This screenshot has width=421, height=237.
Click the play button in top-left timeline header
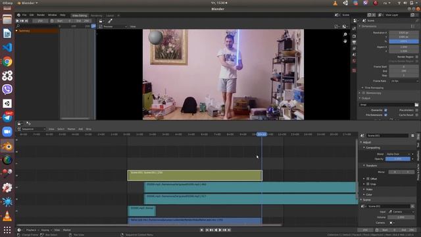point(18,20)
